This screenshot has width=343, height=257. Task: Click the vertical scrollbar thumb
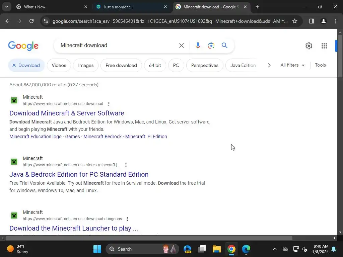coord(340,55)
